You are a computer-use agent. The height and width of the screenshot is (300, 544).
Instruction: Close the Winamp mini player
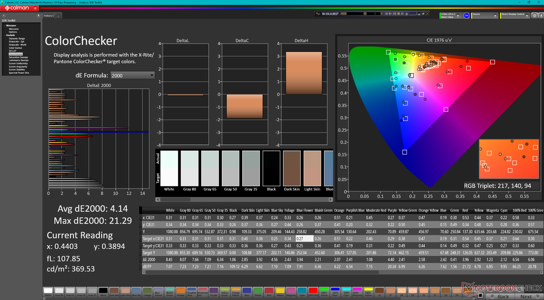click(428, 14)
